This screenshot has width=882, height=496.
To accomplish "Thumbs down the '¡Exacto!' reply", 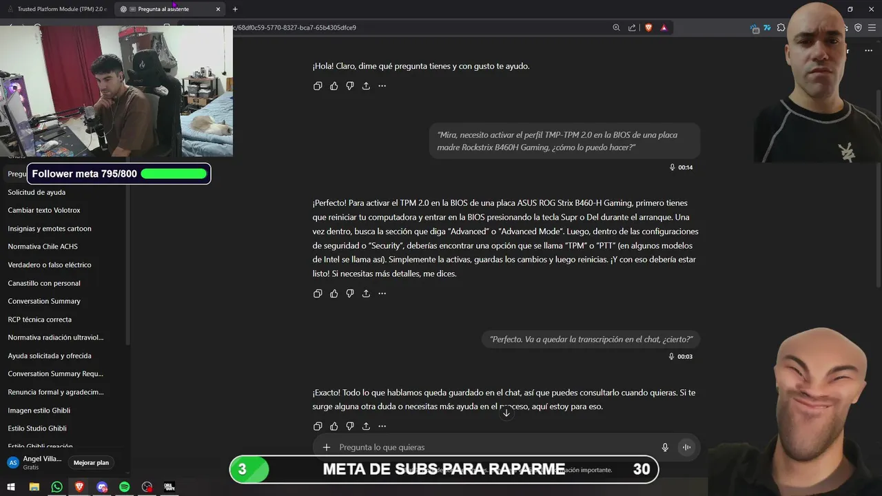I will click(x=350, y=426).
